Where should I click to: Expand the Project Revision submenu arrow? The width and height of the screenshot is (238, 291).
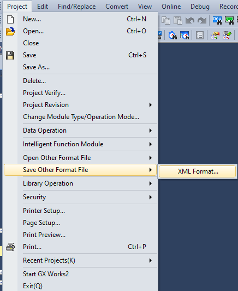(151, 105)
